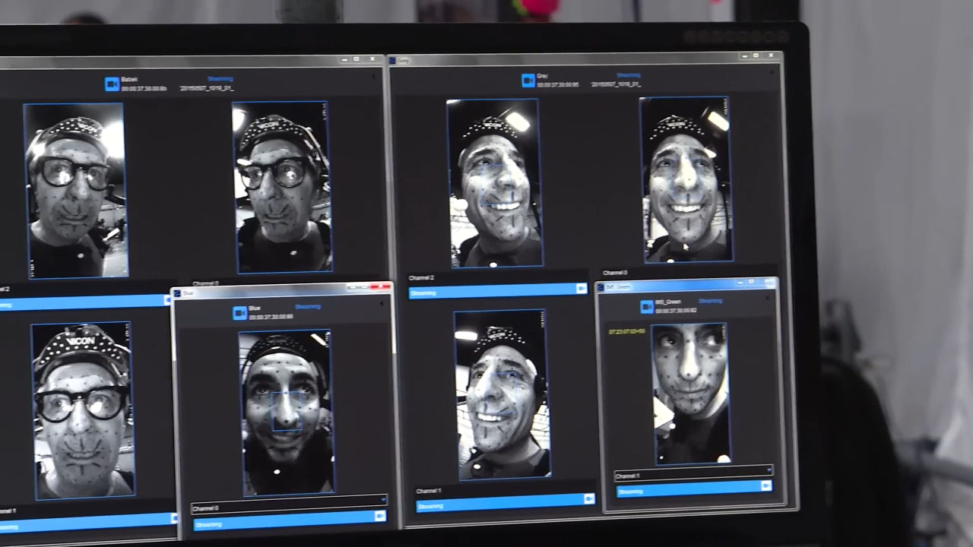
Task: Open the Channel 1 dropdown in the Green window
Action: coord(693,475)
